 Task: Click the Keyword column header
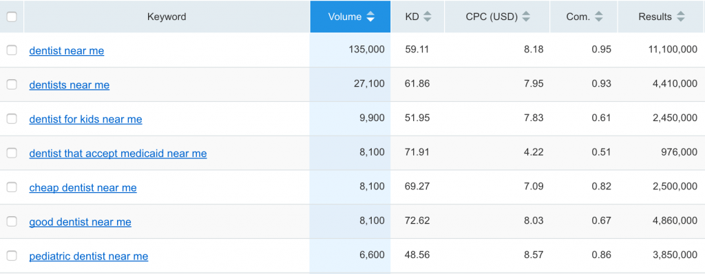click(167, 17)
